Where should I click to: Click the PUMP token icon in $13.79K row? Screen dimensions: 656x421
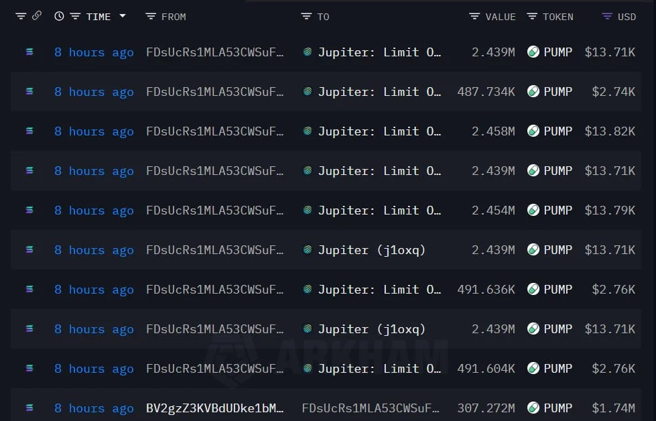(533, 210)
